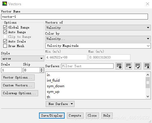Decrease the Skip value with down arrow
152x123 pixels.
(x=42, y=71)
